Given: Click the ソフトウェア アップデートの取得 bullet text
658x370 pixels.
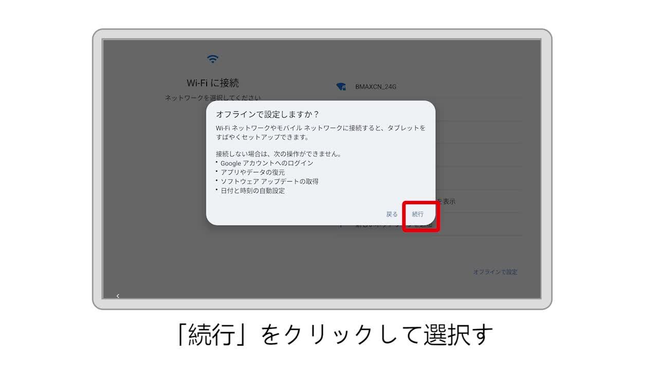Looking at the screenshot, I should (x=269, y=181).
